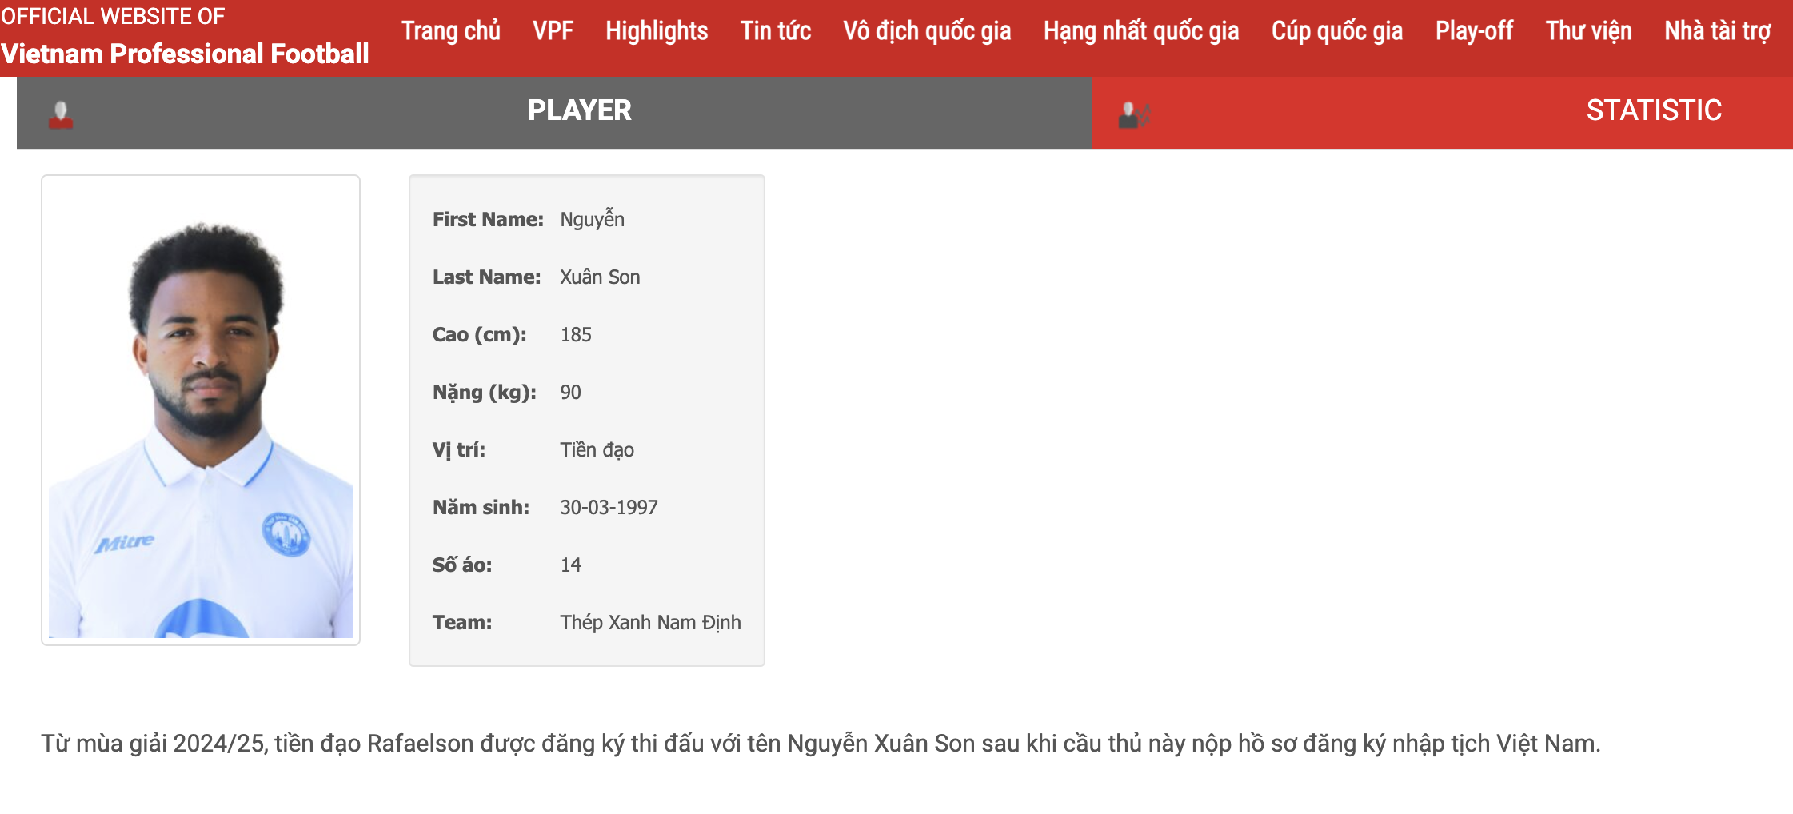Image resolution: width=1793 pixels, height=814 pixels.
Task: Select the PLAYER tab label
Action: click(579, 110)
